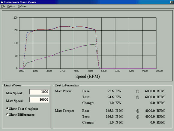Click the Horsepower Curve Viewer title bar icon
The height and width of the screenshot is (131, 174).
[x=2, y=2]
